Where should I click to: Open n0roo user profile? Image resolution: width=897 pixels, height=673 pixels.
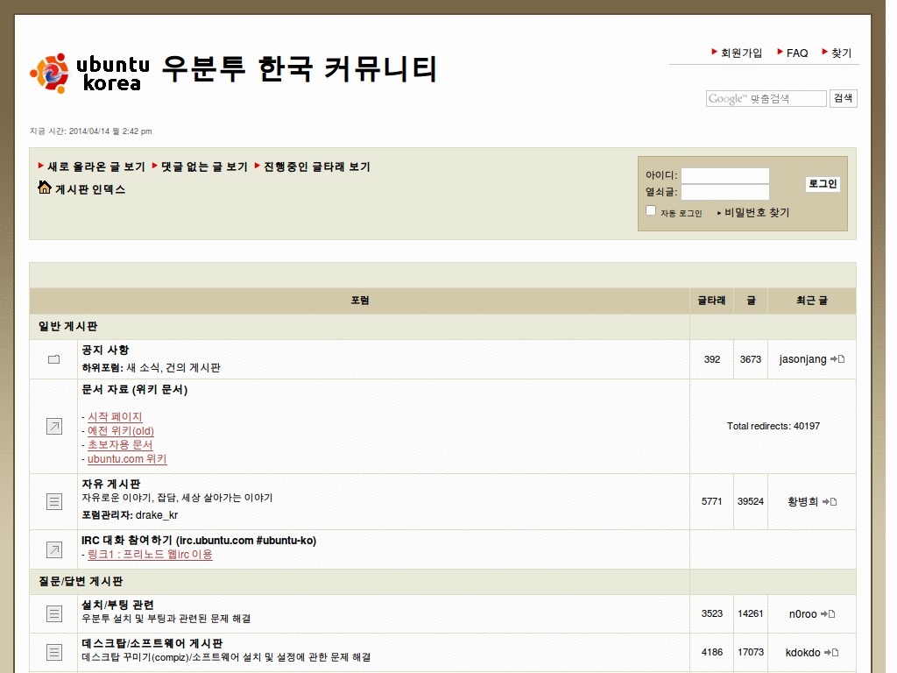point(802,614)
